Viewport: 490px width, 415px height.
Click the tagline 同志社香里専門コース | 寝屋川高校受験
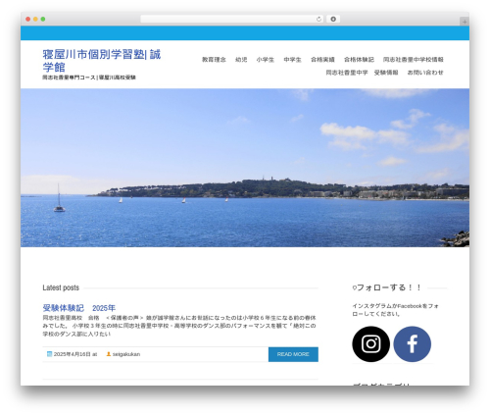point(89,78)
